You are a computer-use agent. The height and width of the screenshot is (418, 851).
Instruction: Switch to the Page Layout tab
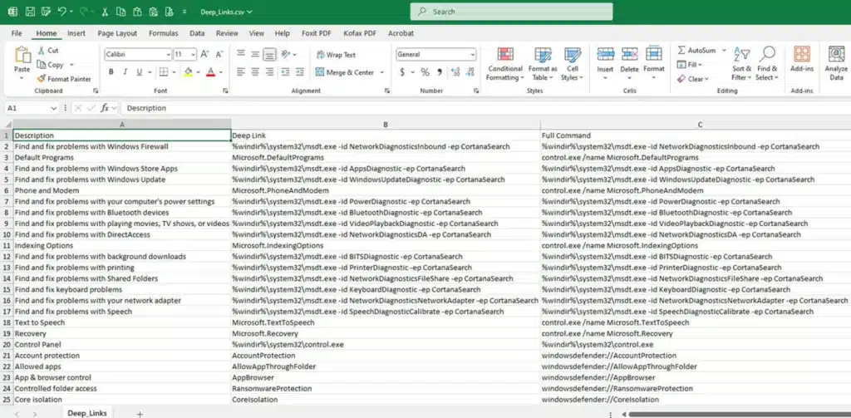pyautogui.click(x=117, y=33)
